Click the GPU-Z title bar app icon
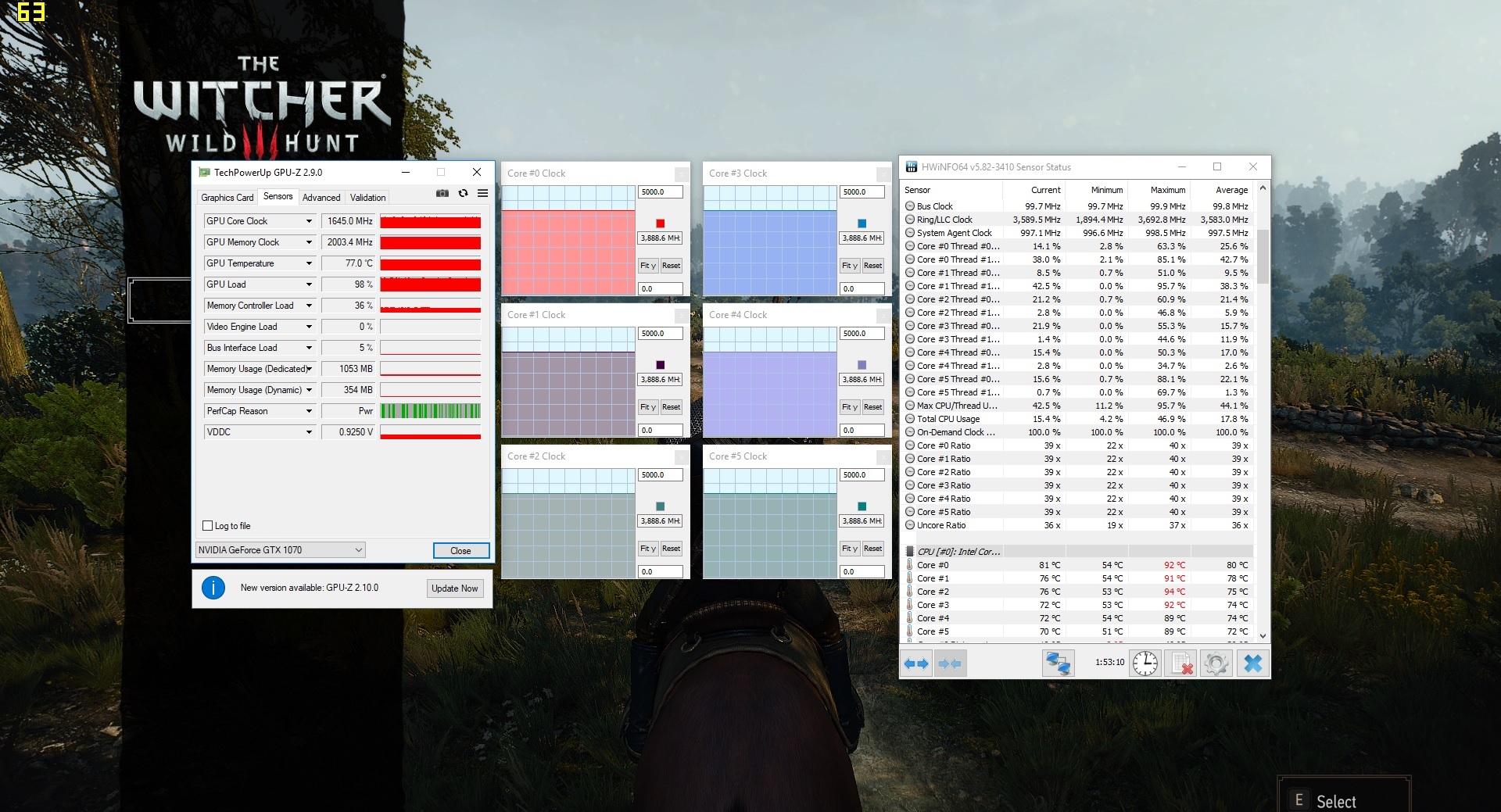Viewport: 1501px width, 812px height. coord(205,172)
